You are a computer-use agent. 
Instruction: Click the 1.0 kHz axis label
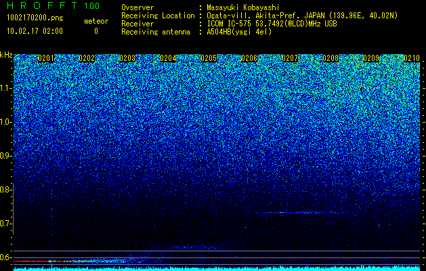point(5,122)
